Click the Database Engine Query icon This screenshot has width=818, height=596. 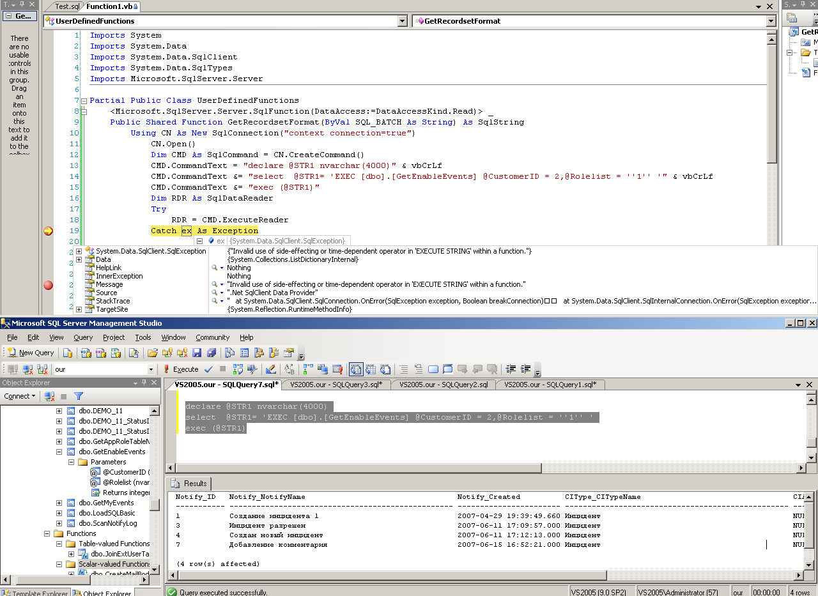[x=68, y=353]
